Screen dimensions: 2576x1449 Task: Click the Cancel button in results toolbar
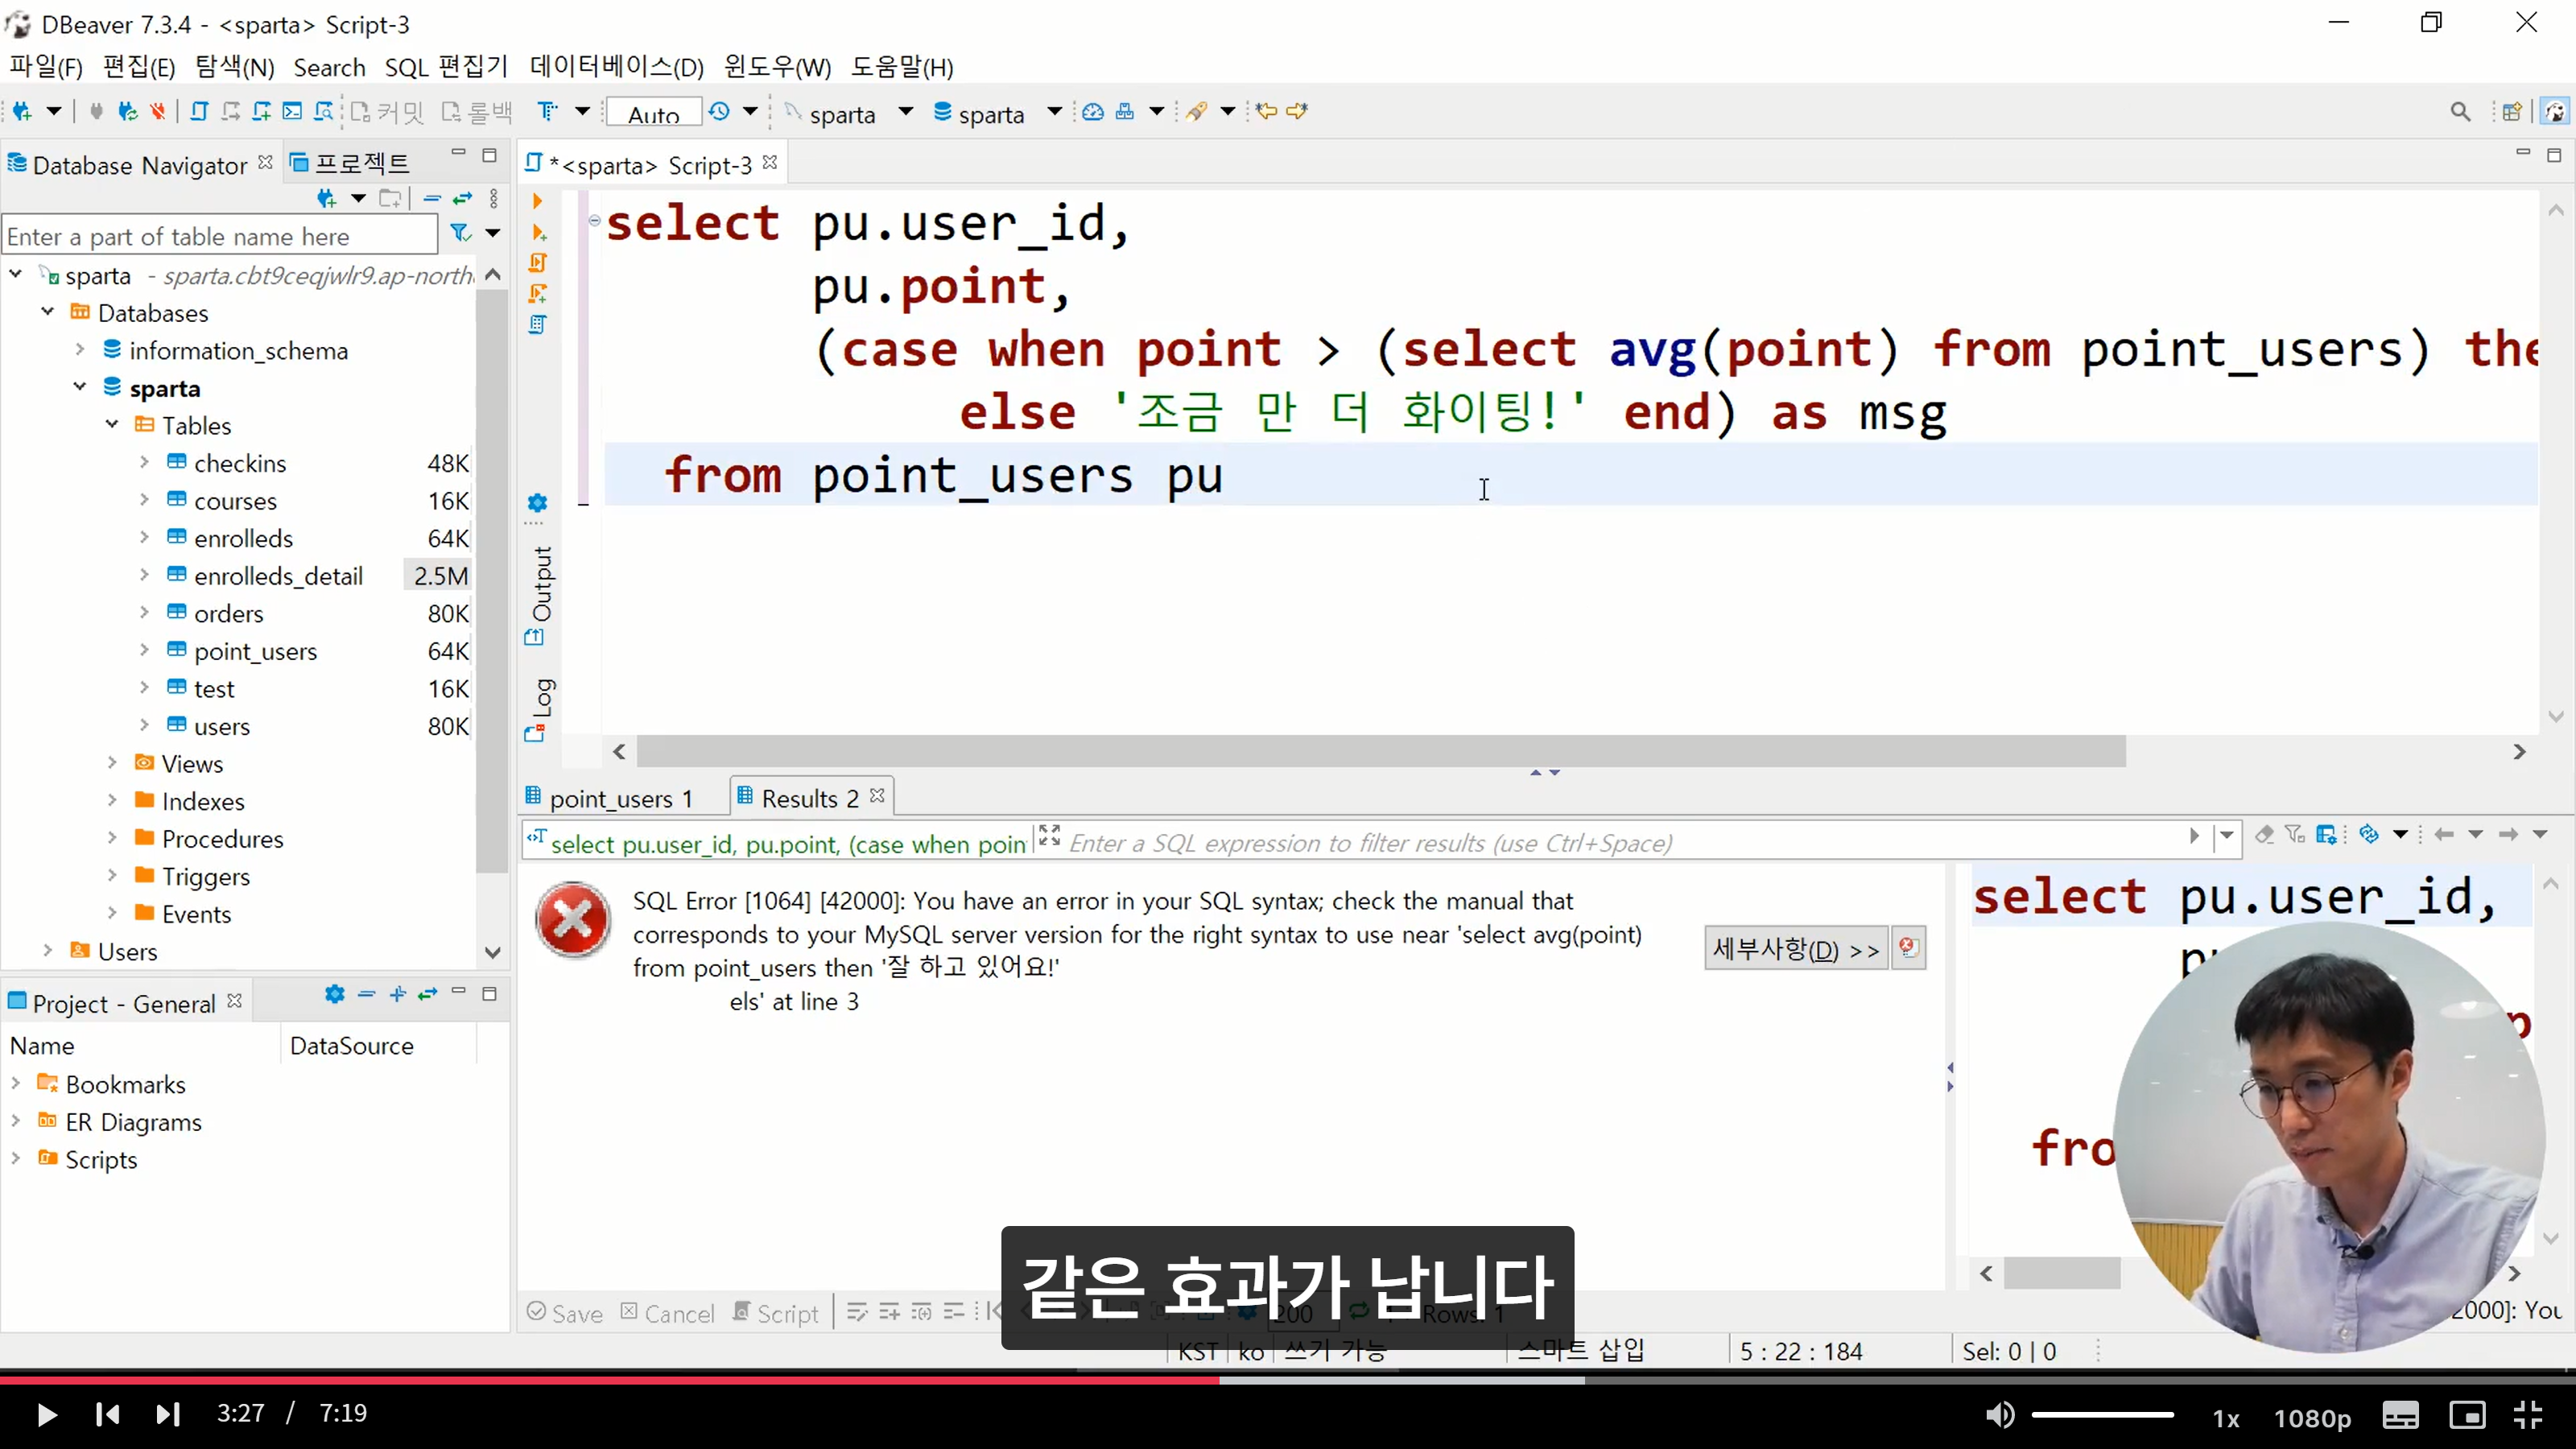click(x=668, y=1313)
